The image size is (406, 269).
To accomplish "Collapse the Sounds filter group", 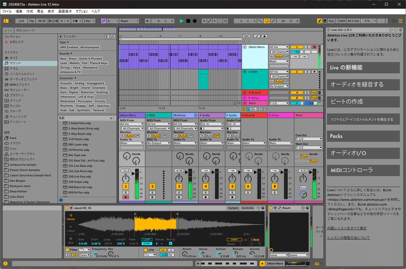I will tap(65, 54).
